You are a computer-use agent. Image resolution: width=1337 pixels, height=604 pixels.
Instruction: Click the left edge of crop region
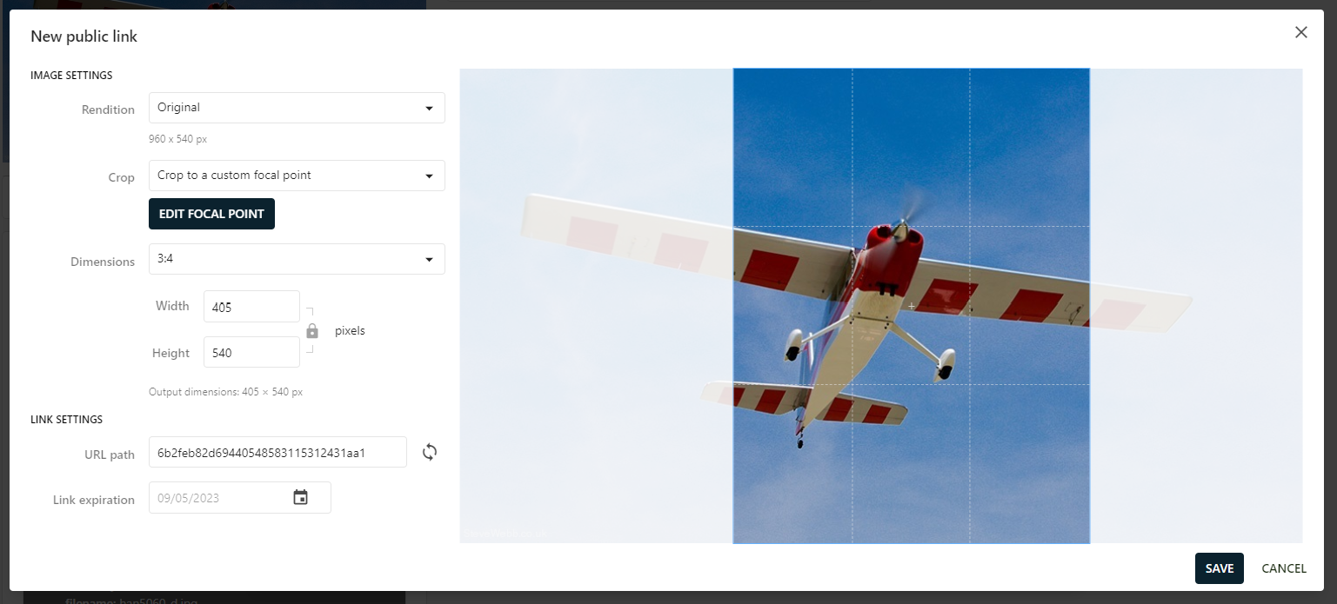[x=733, y=306]
